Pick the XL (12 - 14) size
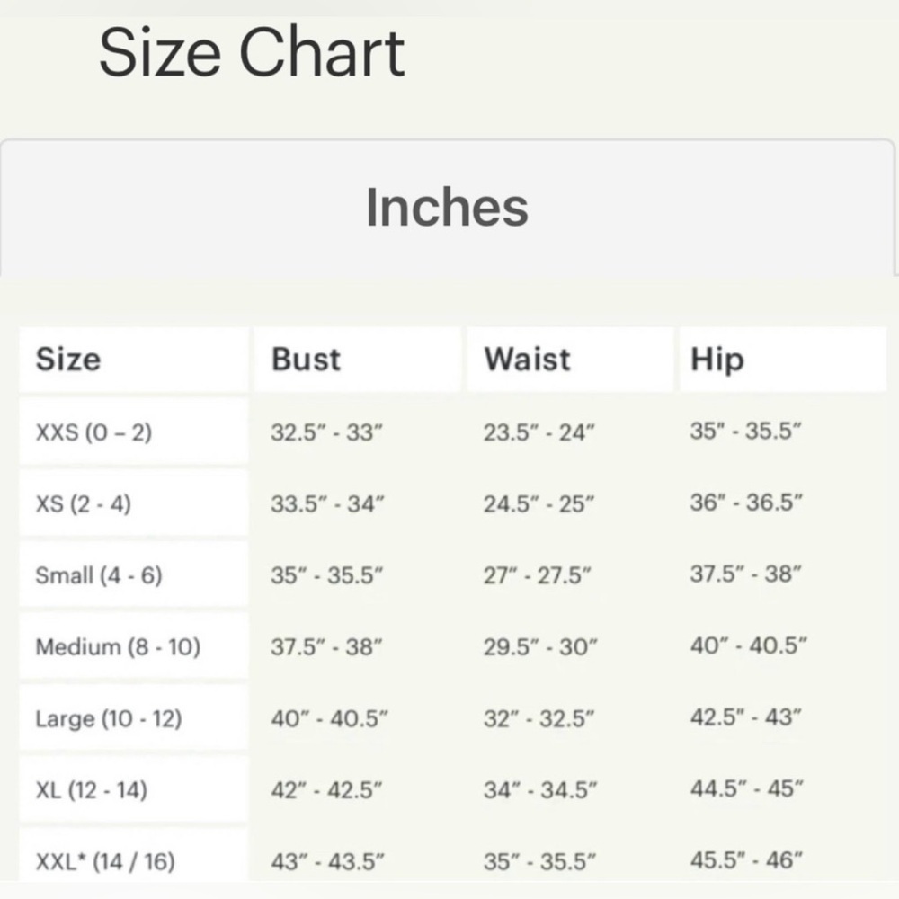This screenshot has width=899, height=899. click(x=92, y=790)
